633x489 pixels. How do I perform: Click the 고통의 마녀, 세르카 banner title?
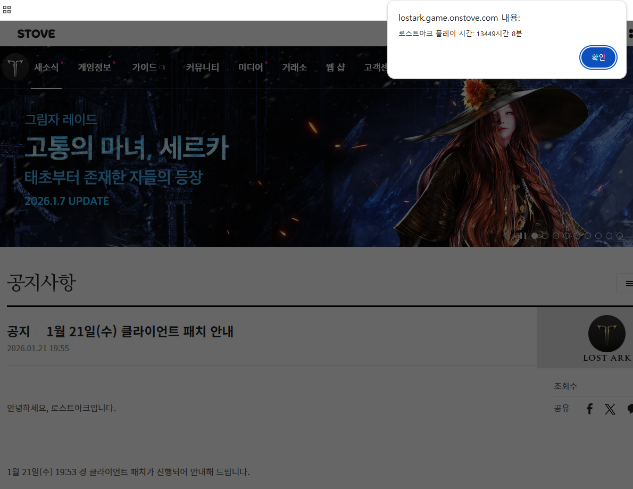click(127, 148)
